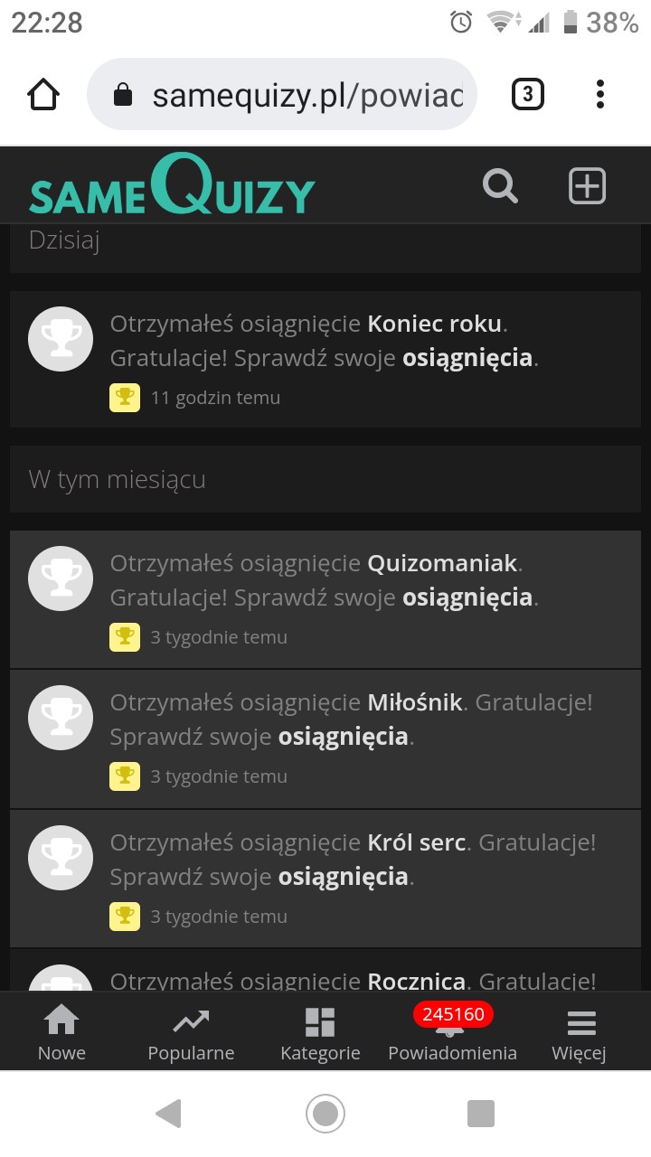Tap trophy avatar beside Quizomaniak notification

(61, 578)
